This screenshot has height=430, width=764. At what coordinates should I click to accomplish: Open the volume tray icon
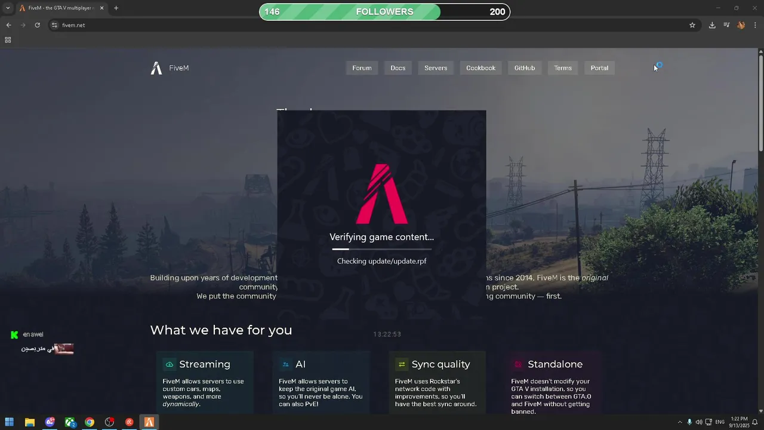(699, 422)
